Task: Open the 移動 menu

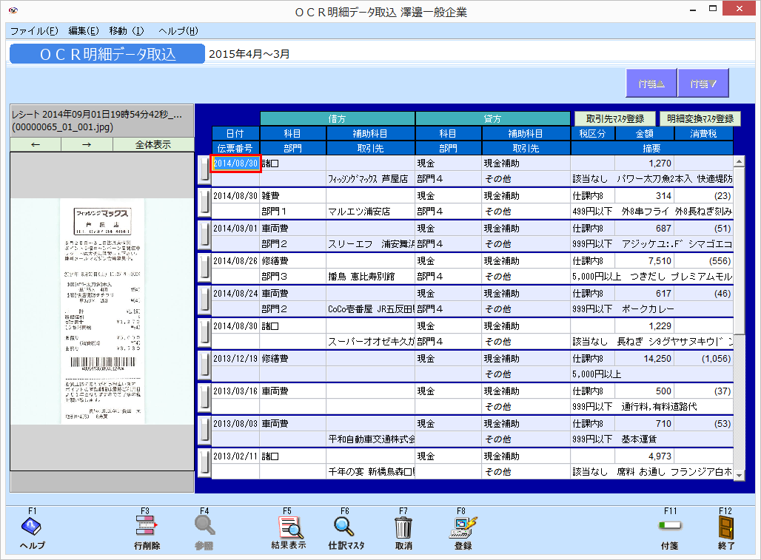Action: point(127,32)
